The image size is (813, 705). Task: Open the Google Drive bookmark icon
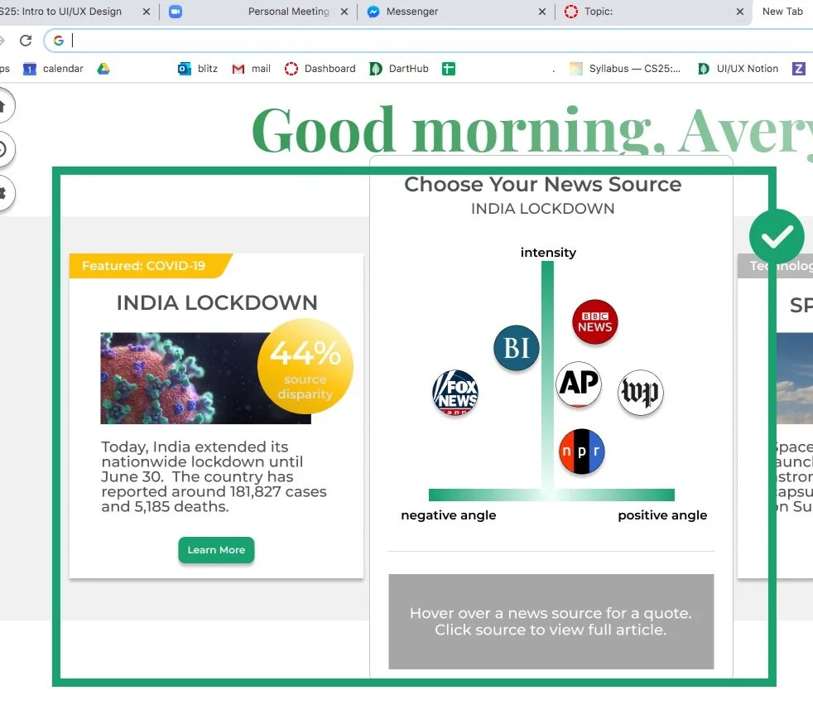(103, 69)
